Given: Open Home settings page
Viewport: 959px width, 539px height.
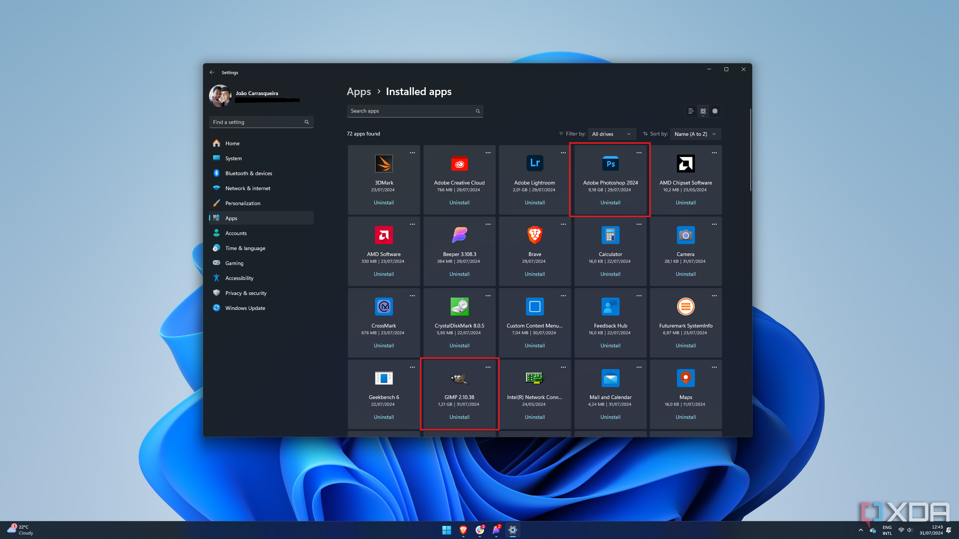Looking at the screenshot, I should [261, 143].
